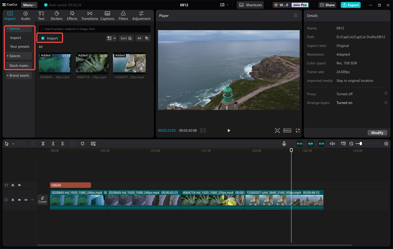Open the Filters panel

pyautogui.click(x=123, y=15)
